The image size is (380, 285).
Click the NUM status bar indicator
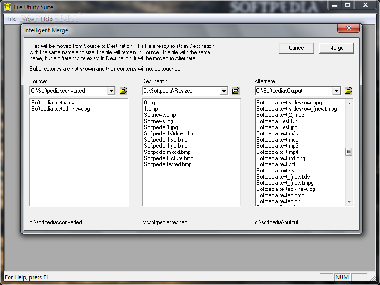342,277
